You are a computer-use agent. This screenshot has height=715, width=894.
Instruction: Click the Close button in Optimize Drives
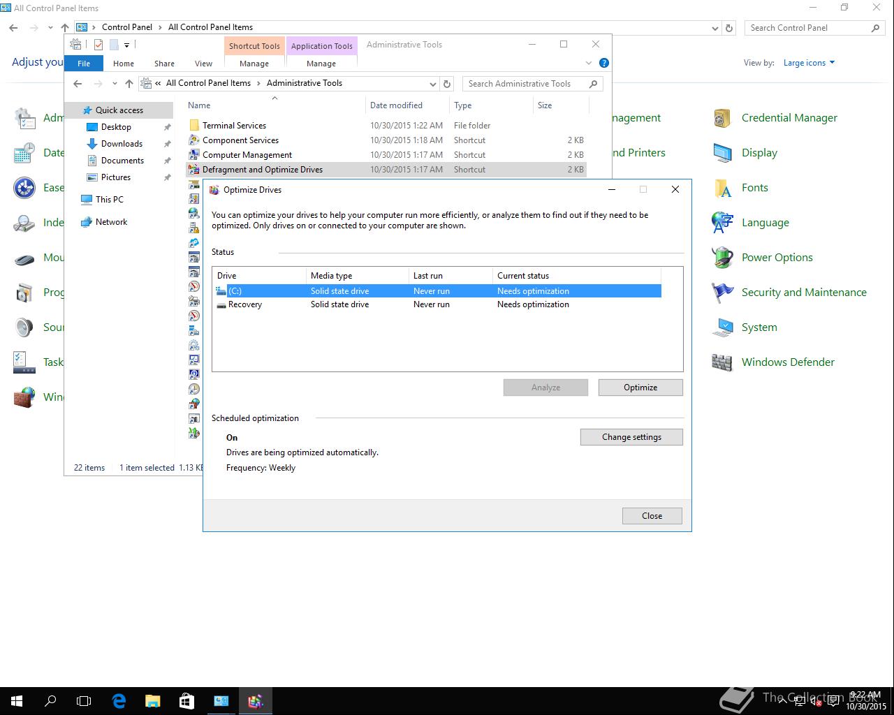pos(652,516)
